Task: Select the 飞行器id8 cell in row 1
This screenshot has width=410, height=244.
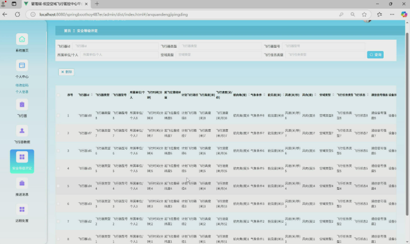Action: coord(85,115)
